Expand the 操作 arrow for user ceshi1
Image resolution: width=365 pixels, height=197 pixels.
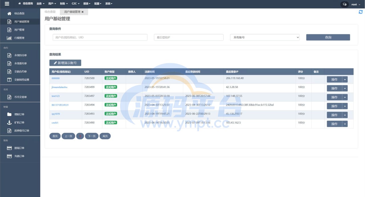tap(345, 124)
